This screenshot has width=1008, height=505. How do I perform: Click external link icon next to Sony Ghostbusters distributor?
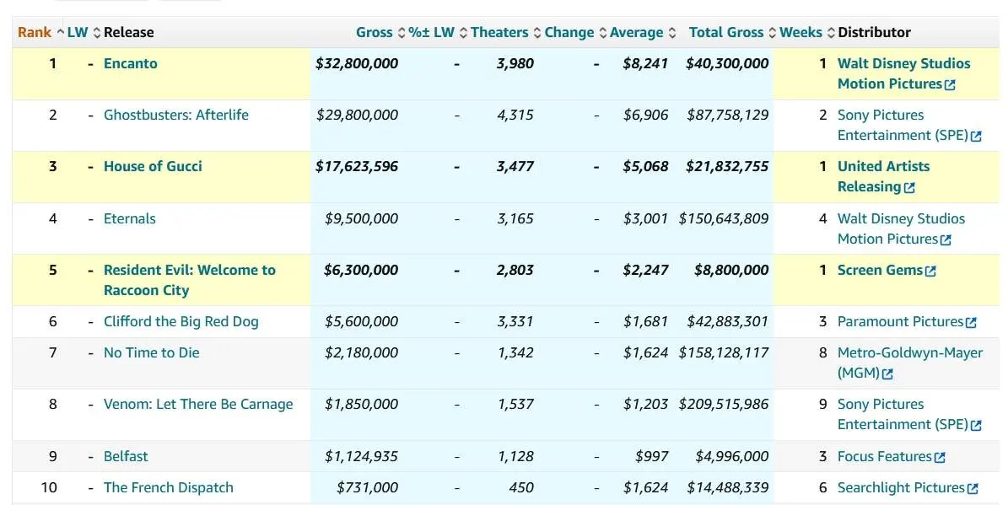pyautogui.click(x=977, y=137)
